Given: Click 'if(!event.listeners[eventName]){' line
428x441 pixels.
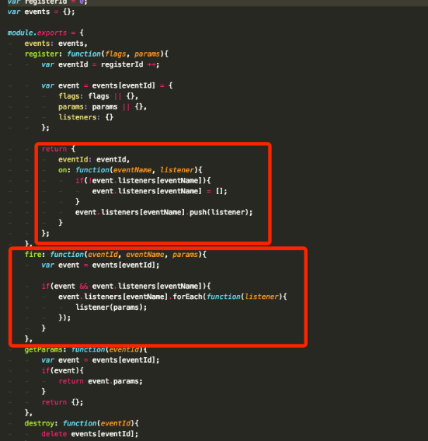Looking at the screenshot, I should [143, 181].
